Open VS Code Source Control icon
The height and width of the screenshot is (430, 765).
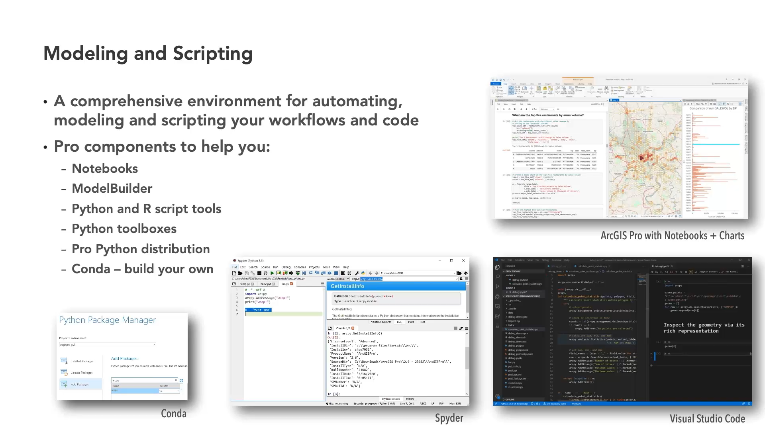point(498,287)
